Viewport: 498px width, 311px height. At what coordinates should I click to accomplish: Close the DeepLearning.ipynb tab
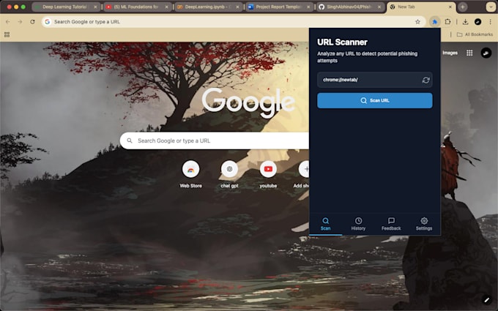click(x=237, y=7)
